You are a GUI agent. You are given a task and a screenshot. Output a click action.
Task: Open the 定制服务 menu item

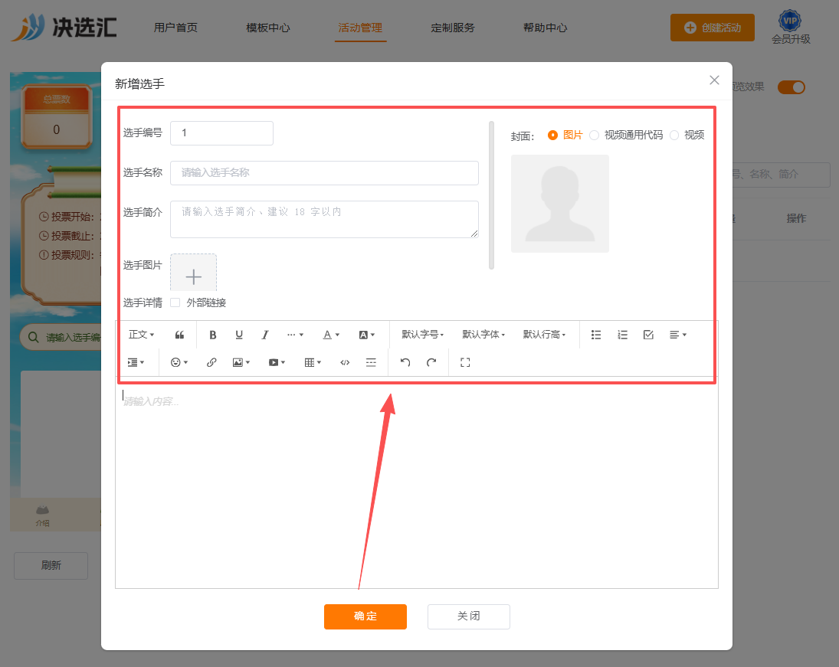tap(453, 28)
